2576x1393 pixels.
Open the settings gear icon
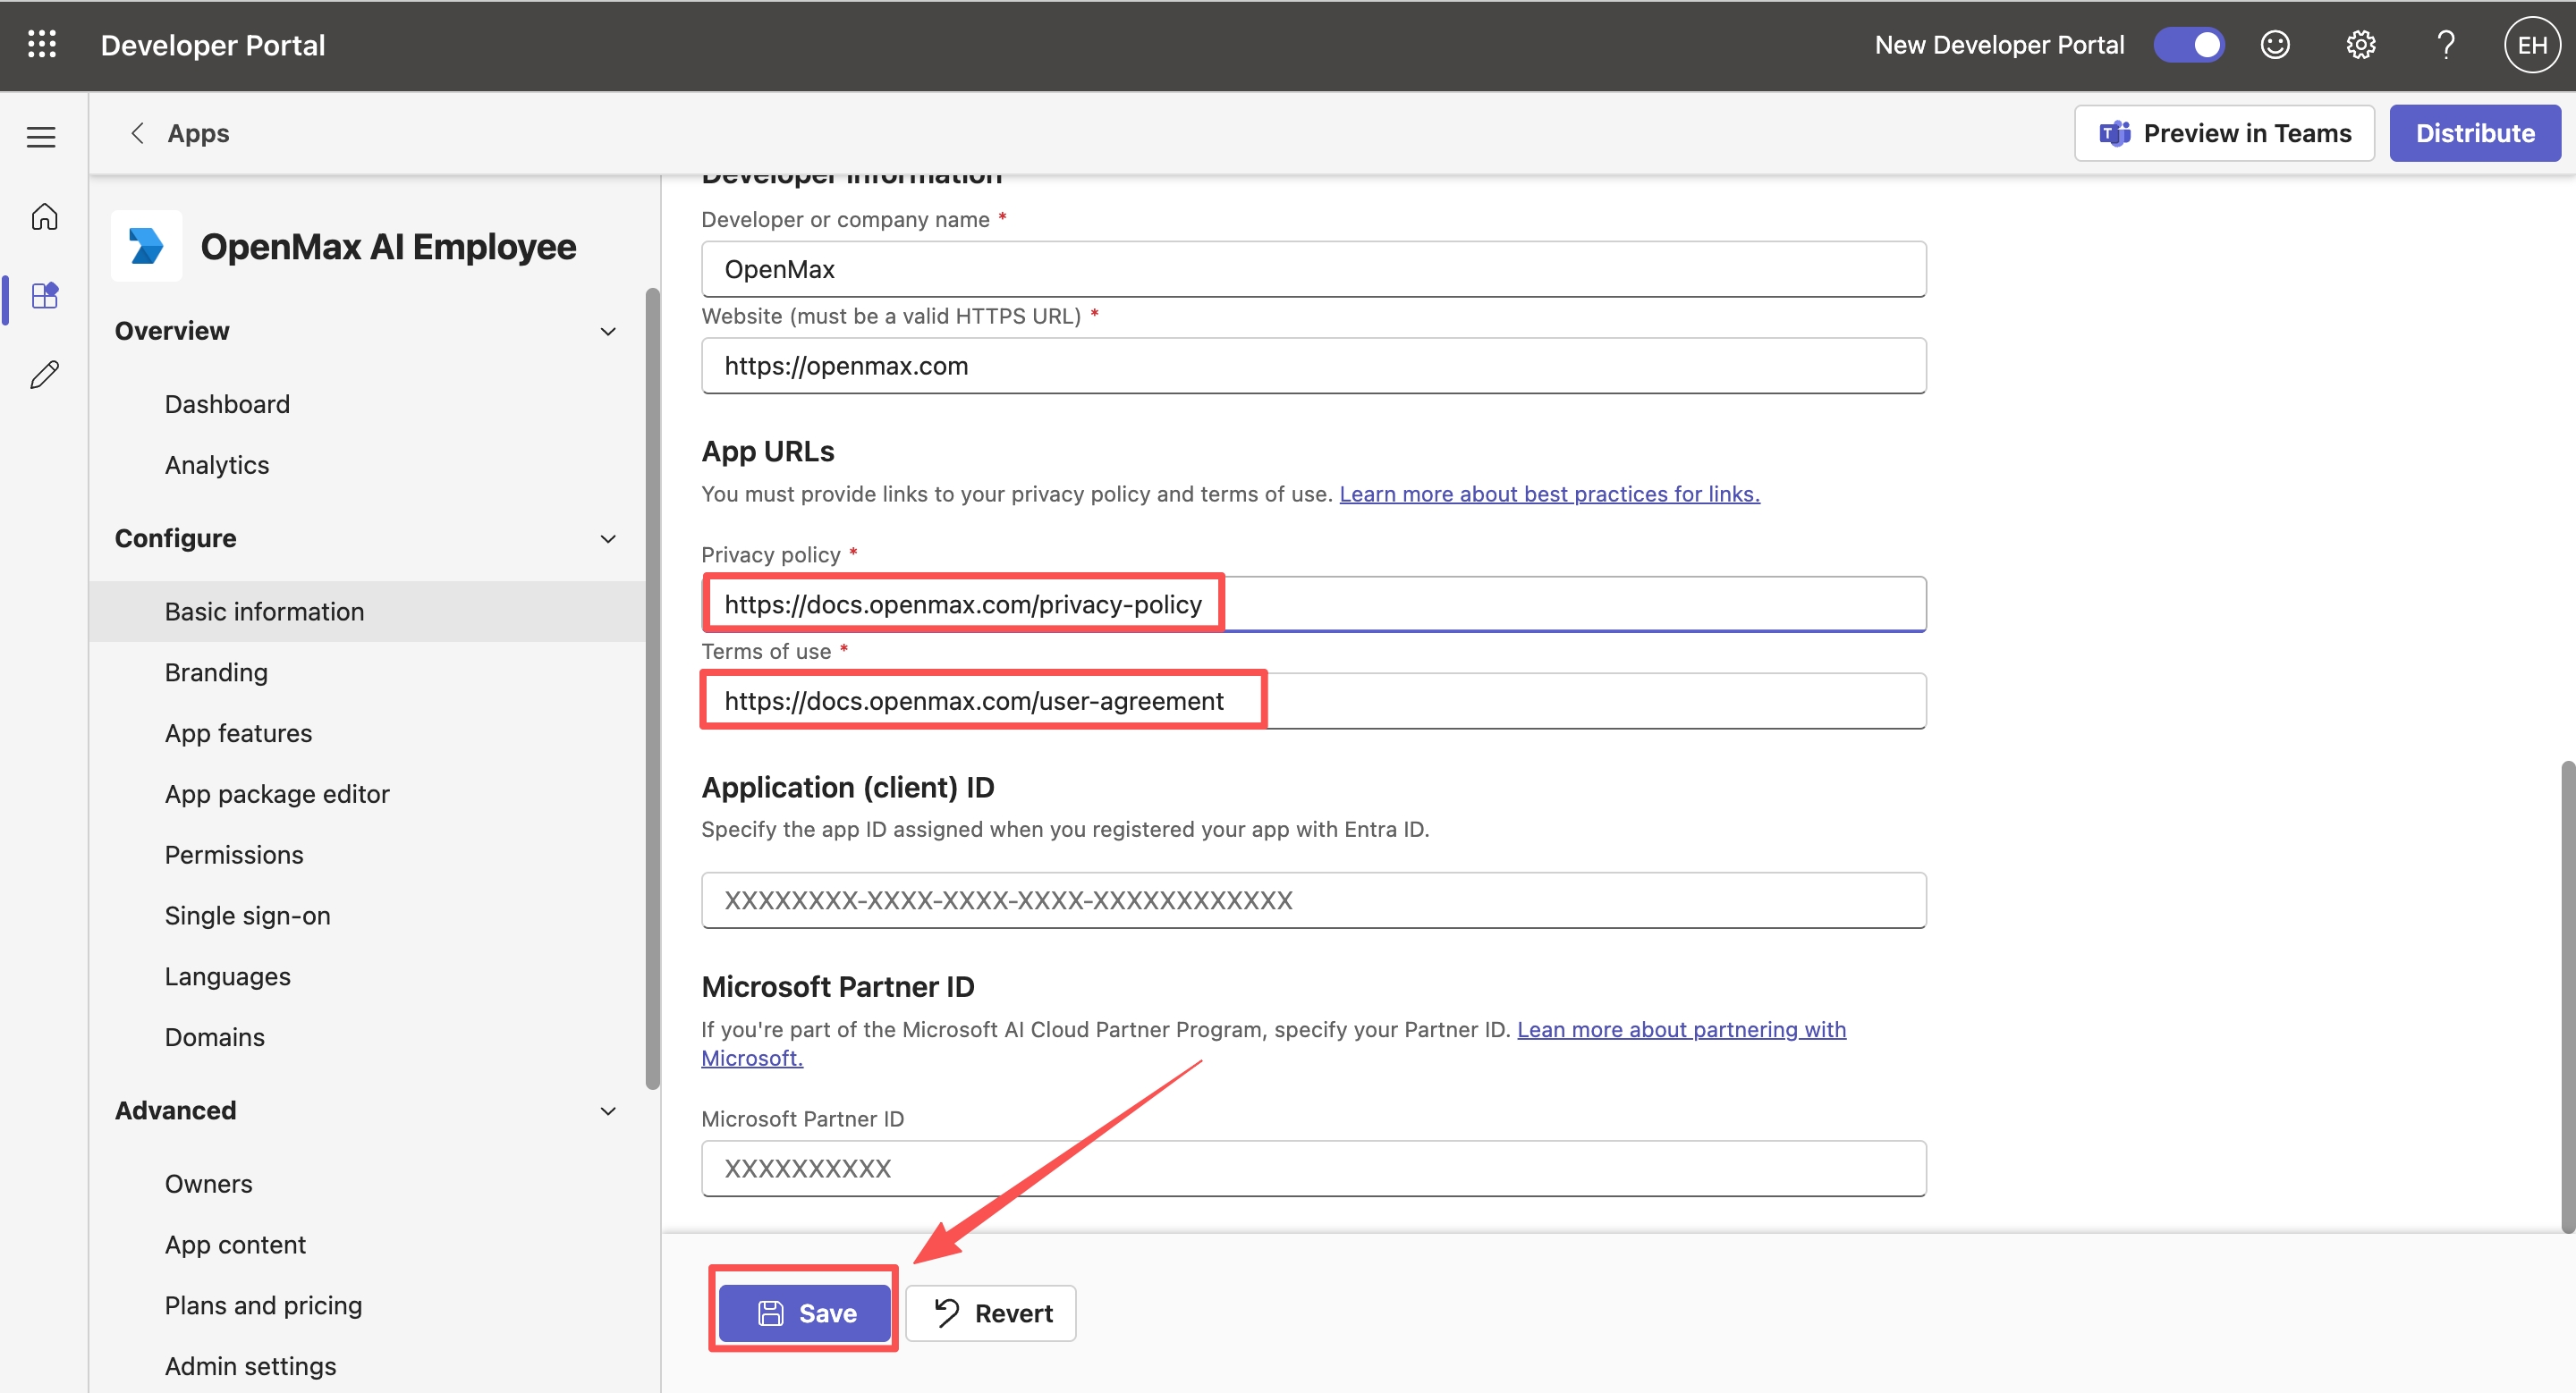tap(2361, 45)
